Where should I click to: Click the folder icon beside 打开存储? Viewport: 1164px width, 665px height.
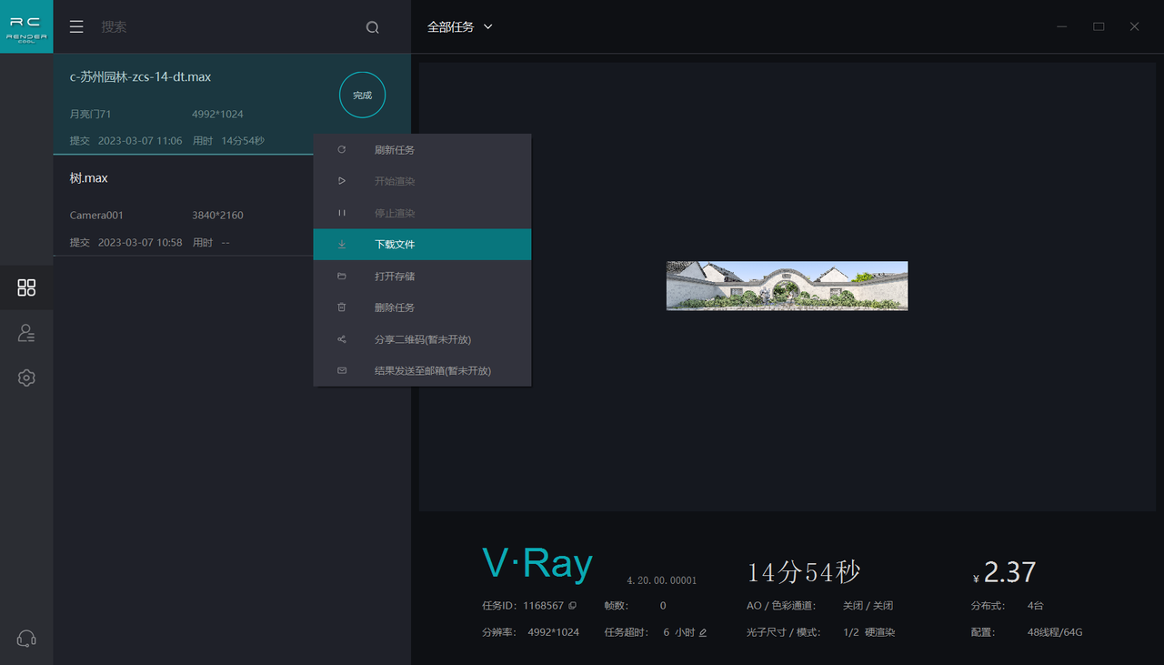[342, 277]
